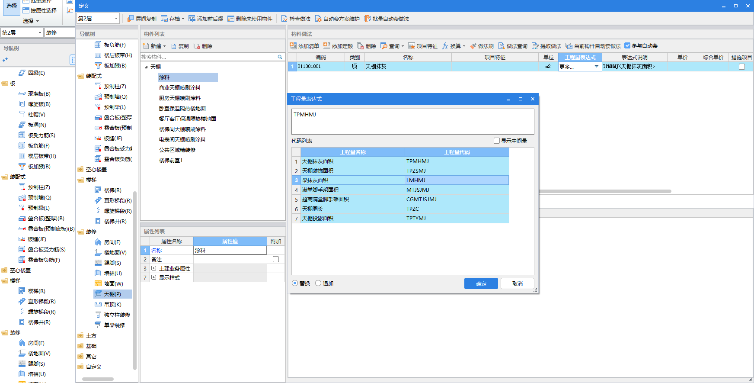Click the 层间复制 toolbar icon
The image size is (754, 383).
[x=131, y=19]
